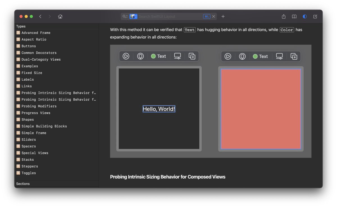Open the Steppers entry
337x207 pixels.
[56, 166]
